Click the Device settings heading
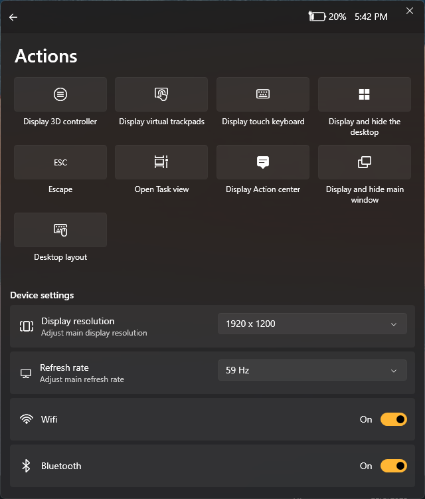This screenshot has width=425, height=499. coord(42,295)
